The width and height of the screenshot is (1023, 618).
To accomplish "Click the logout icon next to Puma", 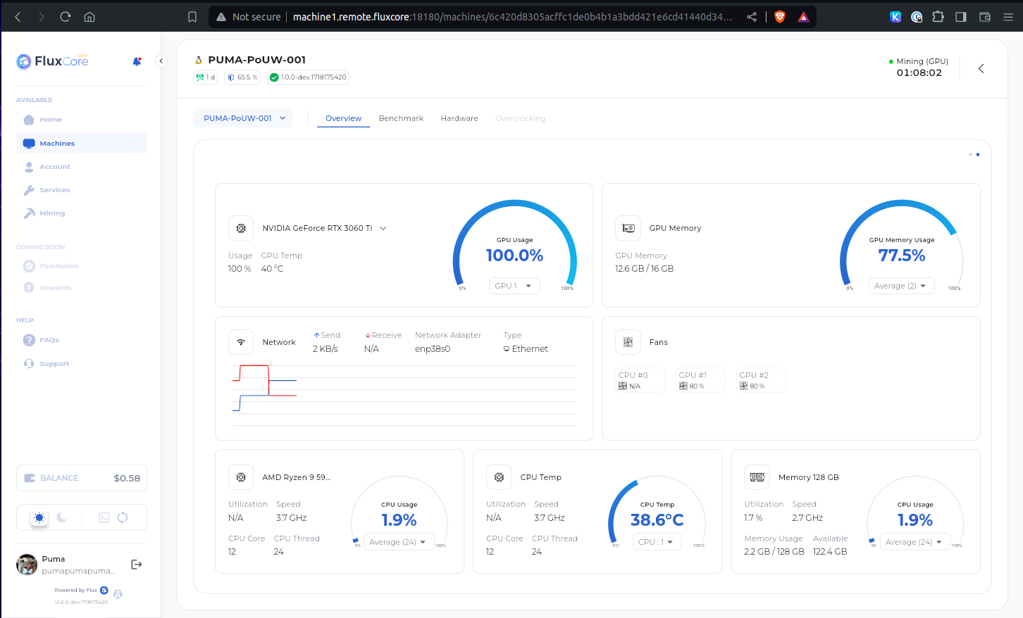I will (137, 565).
